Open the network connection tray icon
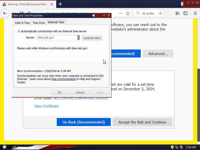 coord(177,147)
